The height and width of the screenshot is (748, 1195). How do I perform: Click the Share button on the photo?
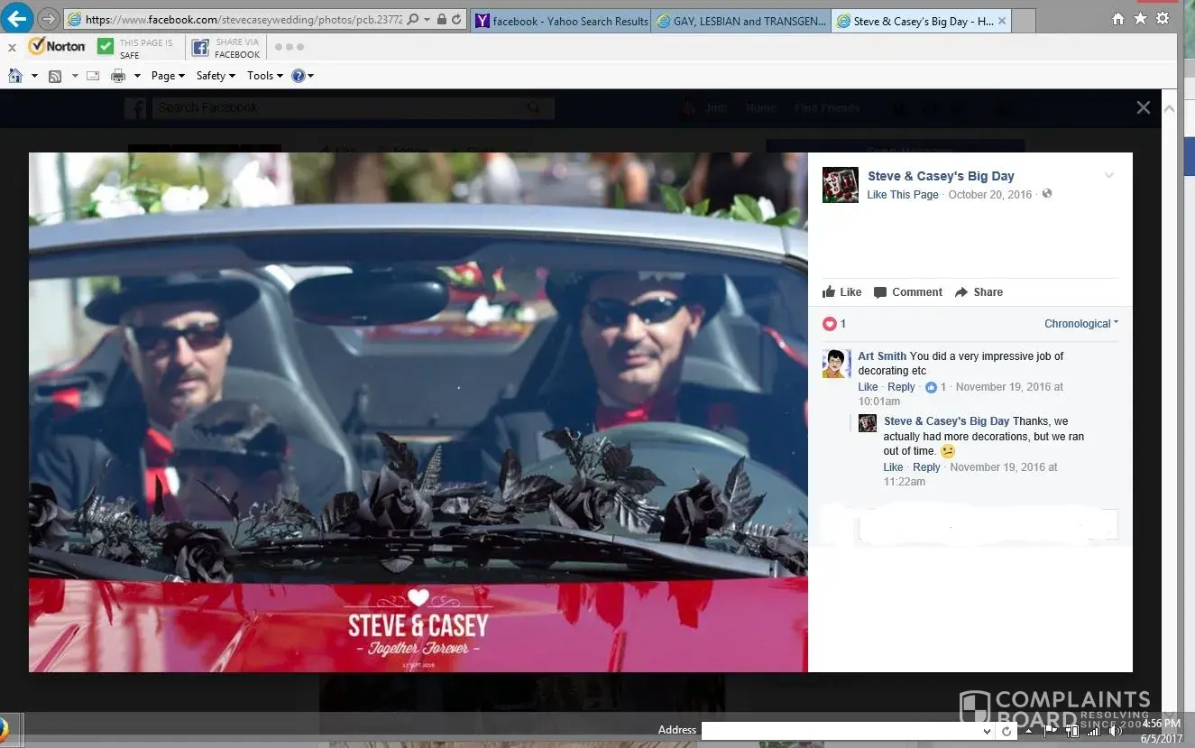pyautogui.click(x=979, y=292)
